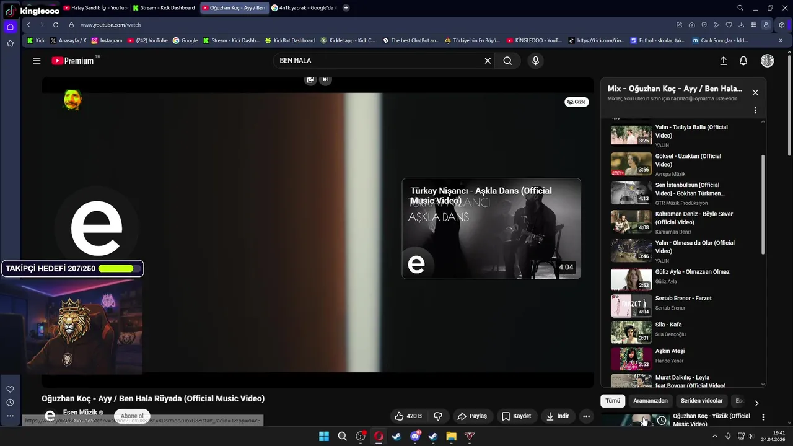
Task: Open Windows Start menu
Action: point(324,436)
